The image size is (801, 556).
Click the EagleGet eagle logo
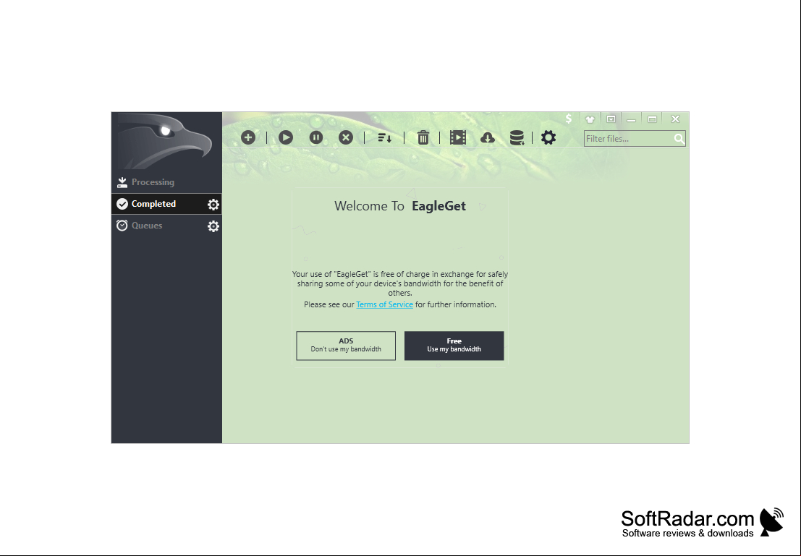(x=164, y=141)
